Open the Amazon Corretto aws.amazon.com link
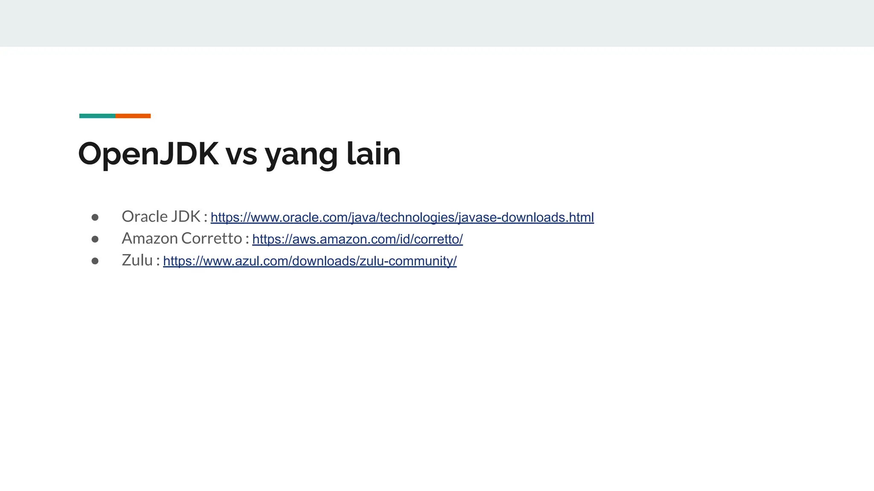 358,239
